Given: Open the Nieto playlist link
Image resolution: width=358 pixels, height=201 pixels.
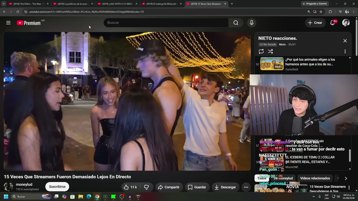Looking at the screenshot, I should tap(282, 44).
